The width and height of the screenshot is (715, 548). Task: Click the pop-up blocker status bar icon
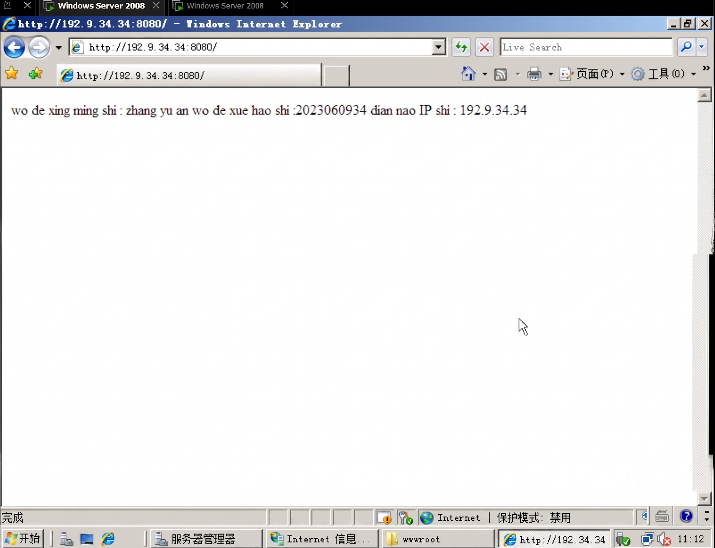(384, 517)
